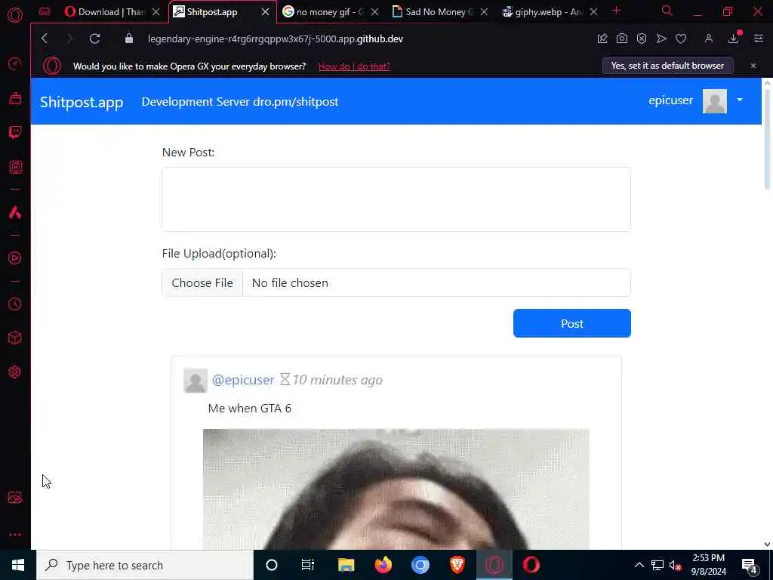773x580 pixels.
Task: Open Easy Setup sliders icon
Action: (758, 39)
